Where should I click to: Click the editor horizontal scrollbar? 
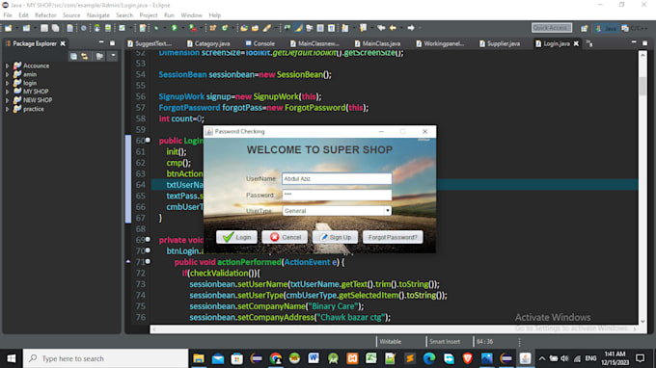[395, 329]
